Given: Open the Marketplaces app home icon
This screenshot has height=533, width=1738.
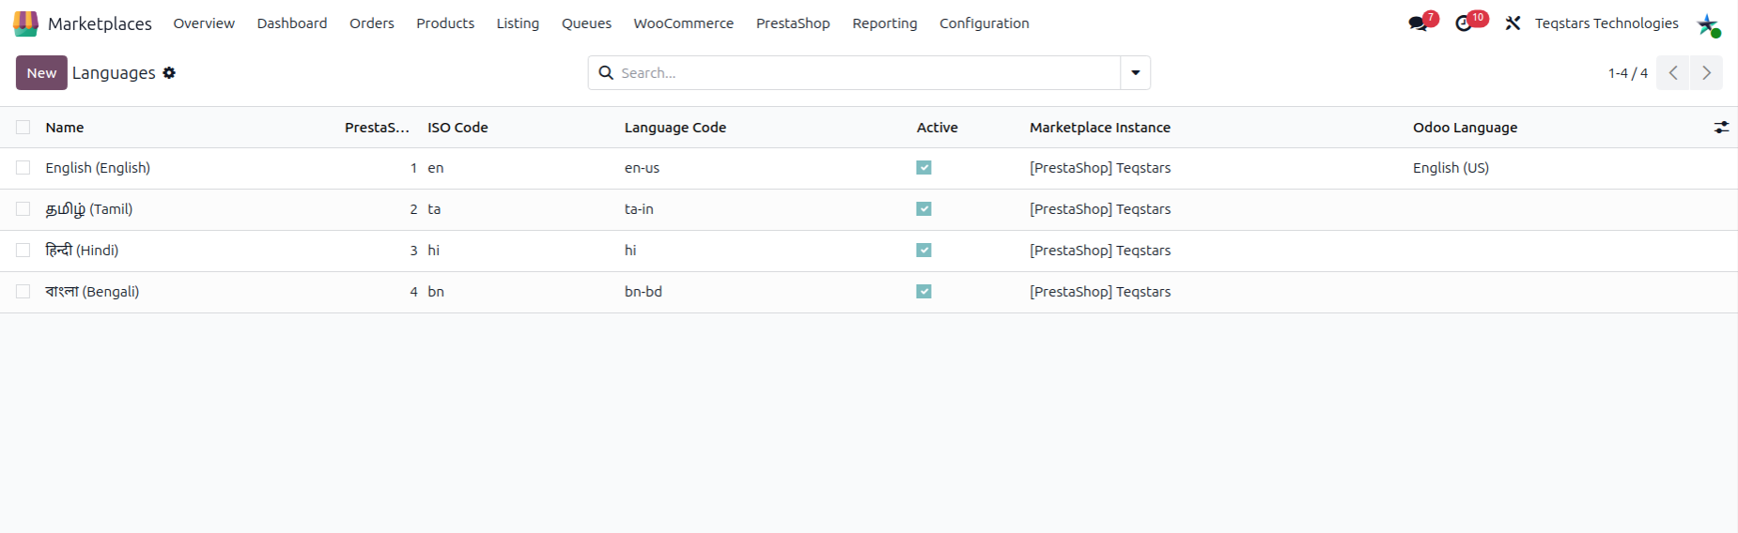Looking at the screenshot, I should tap(25, 23).
